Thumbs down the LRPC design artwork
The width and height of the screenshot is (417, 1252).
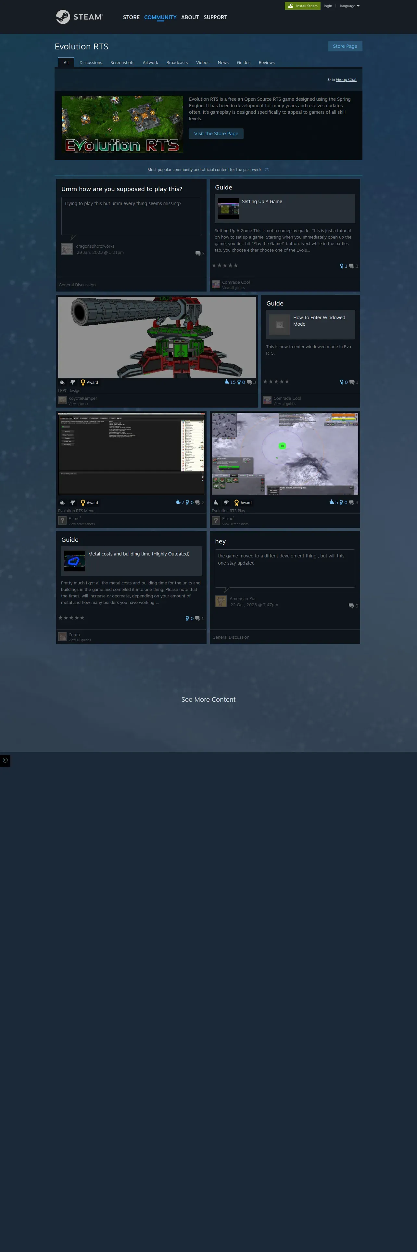point(72,383)
